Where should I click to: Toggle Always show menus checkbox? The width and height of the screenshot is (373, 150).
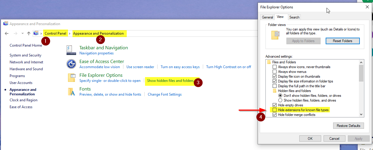coord(274,72)
